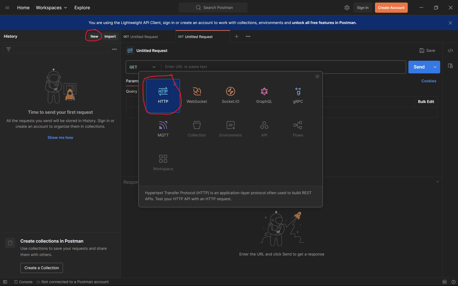The width and height of the screenshot is (458, 286).
Task: Open the Send button dropdown arrow
Action: 435,67
